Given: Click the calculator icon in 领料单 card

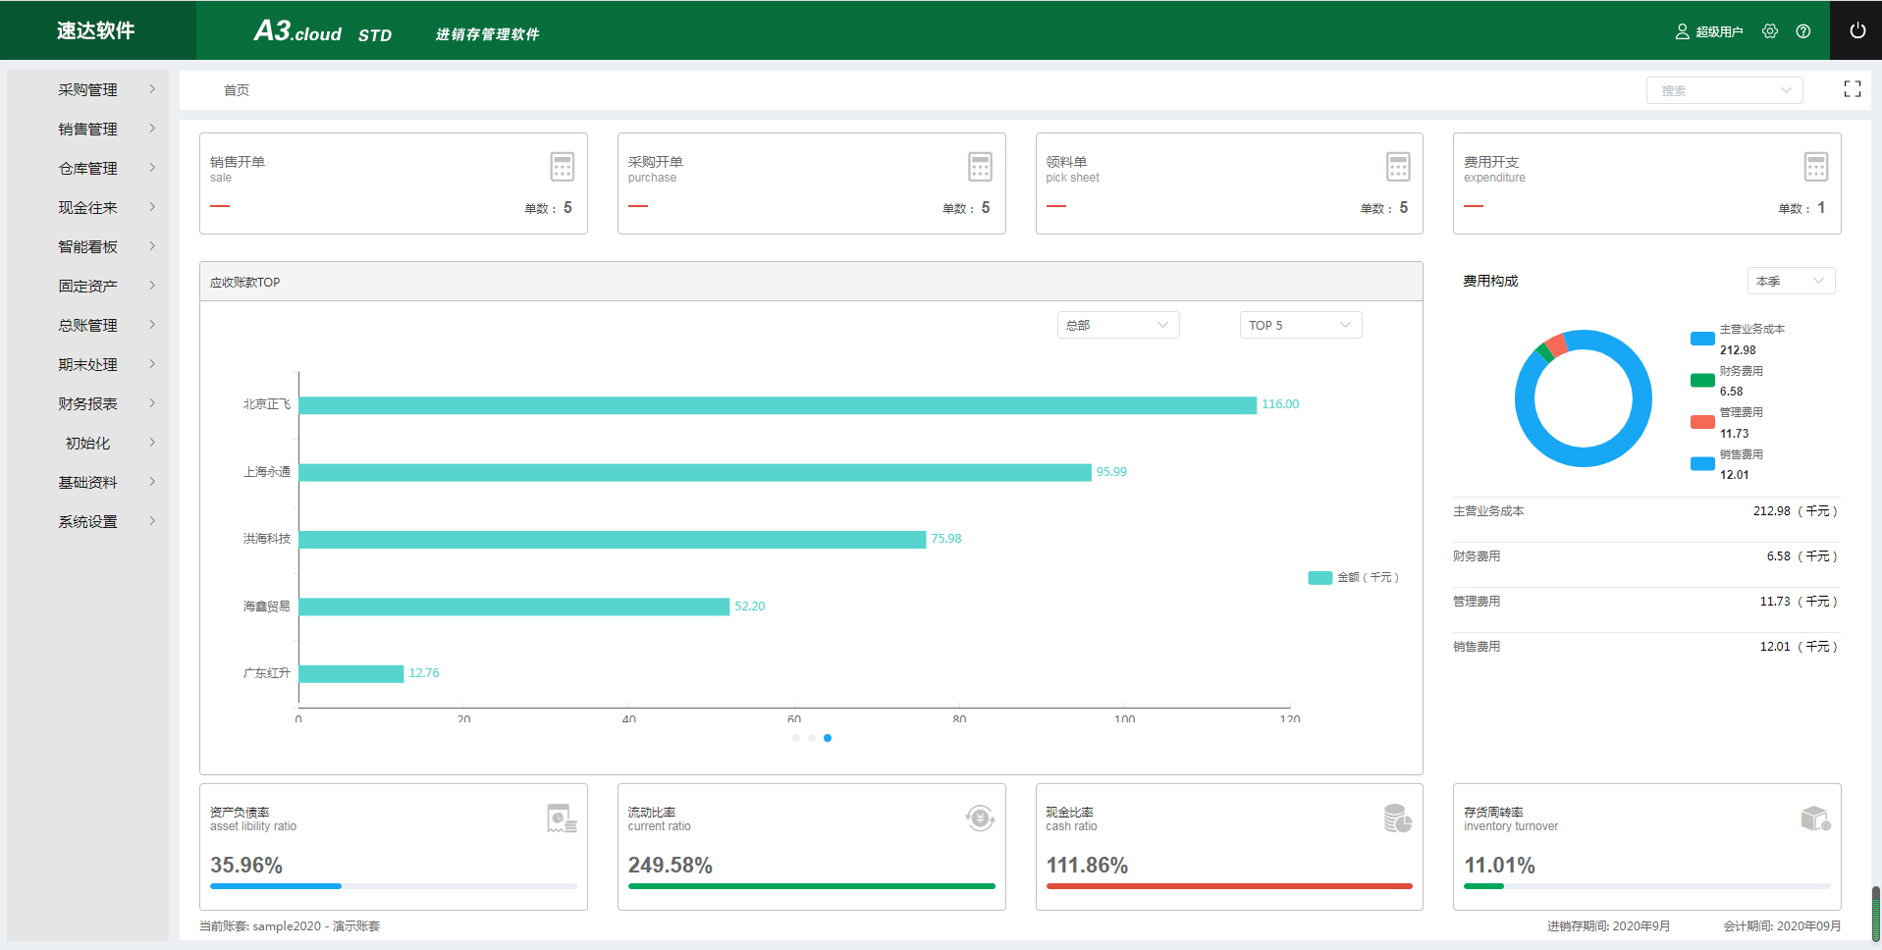Looking at the screenshot, I should pyautogui.click(x=1398, y=167).
